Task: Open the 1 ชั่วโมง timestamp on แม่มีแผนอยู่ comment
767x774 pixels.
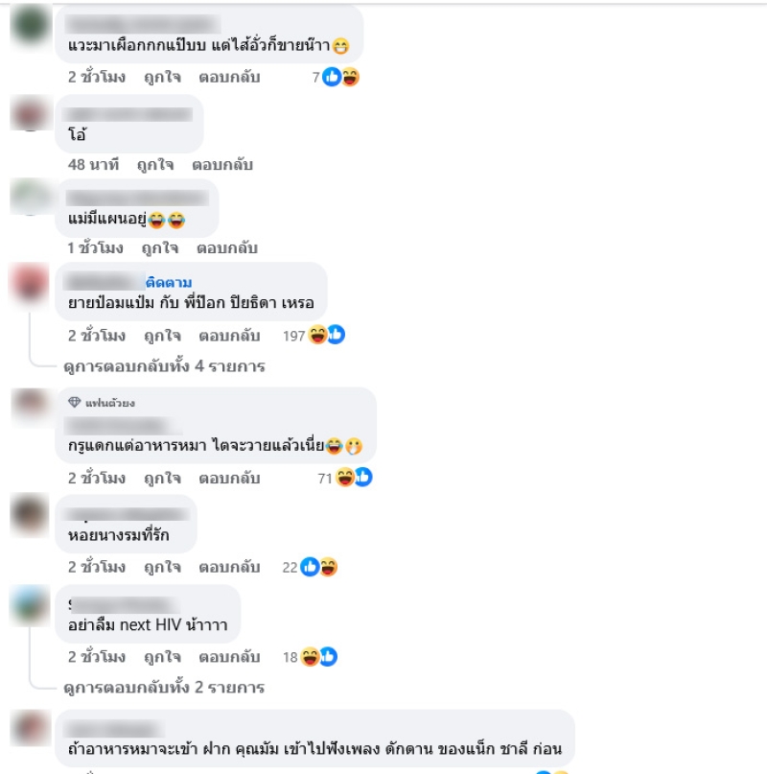Action: (x=95, y=247)
